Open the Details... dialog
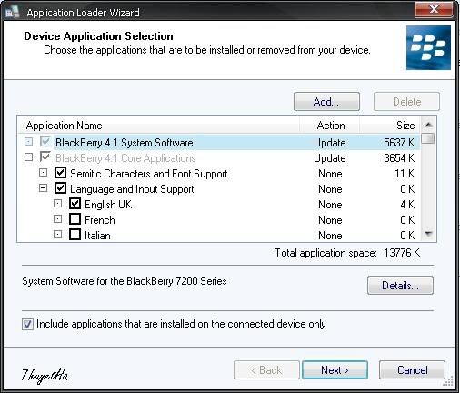 click(400, 286)
